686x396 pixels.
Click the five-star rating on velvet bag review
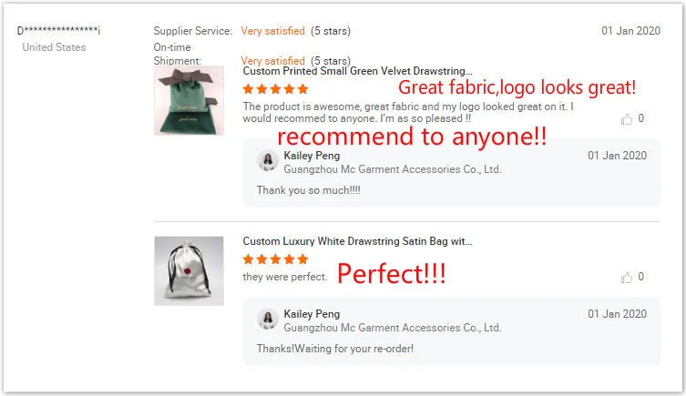276,89
